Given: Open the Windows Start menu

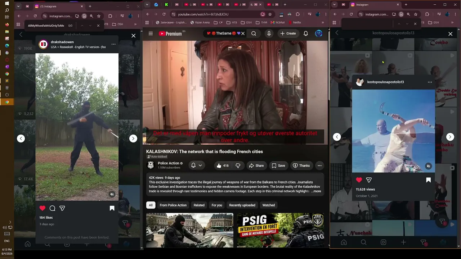Looking at the screenshot, I should [x=7, y=4].
